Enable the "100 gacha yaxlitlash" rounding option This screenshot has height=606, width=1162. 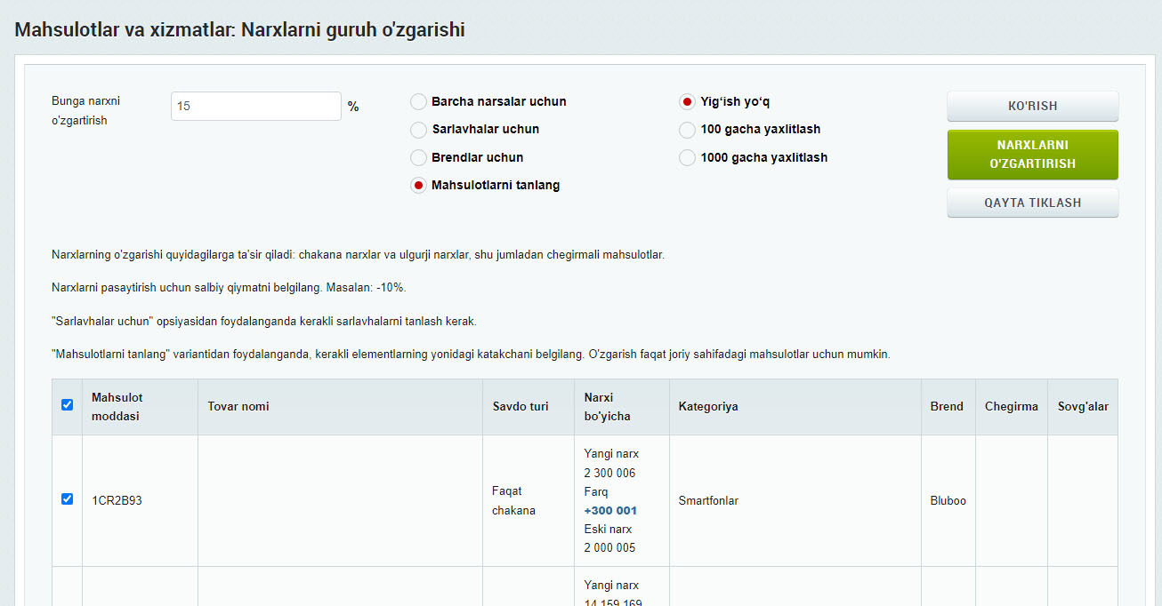(x=687, y=131)
